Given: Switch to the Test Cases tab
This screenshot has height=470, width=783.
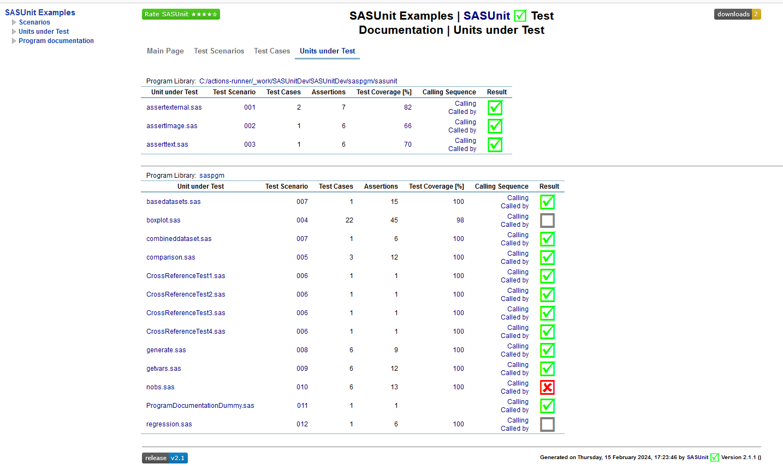Looking at the screenshot, I should (x=272, y=51).
